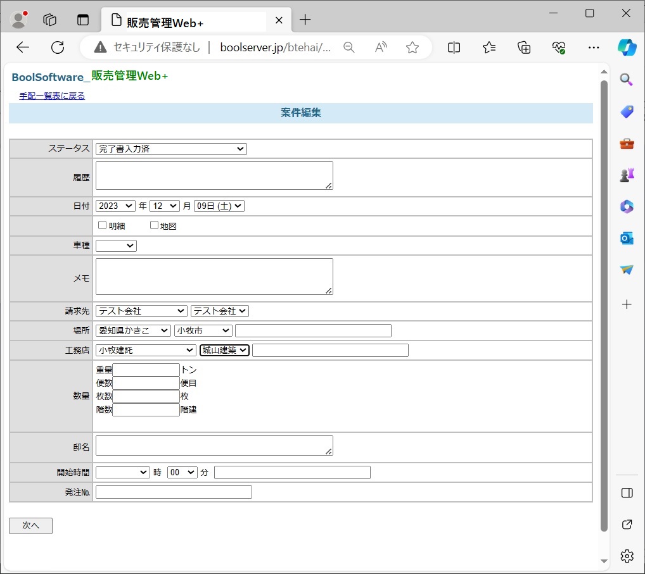The height and width of the screenshot is (574, 645).
Task: Toggle the vertical tabs icon
Action: (x=83, y=20)
